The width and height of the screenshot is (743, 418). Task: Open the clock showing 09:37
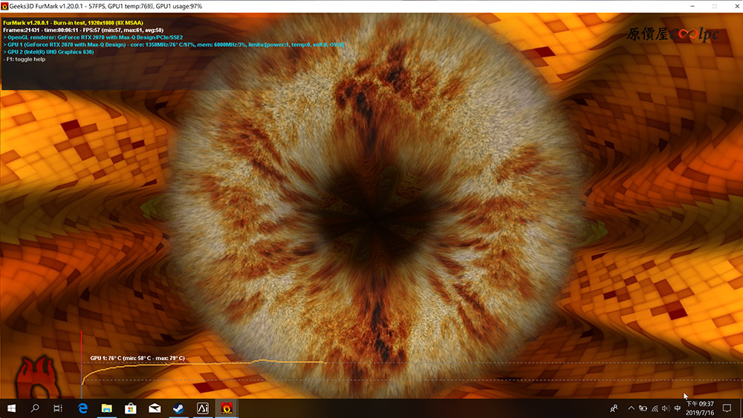tap(700, 408)
